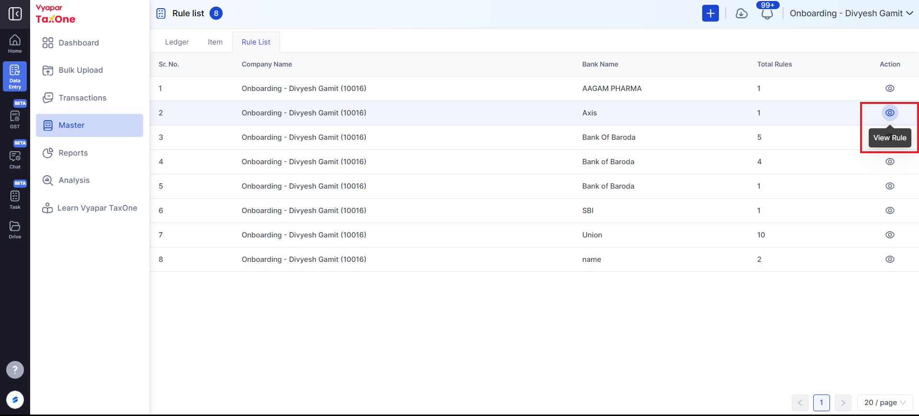The height and width of the screenshot is (416, 919).
Task: Click the blue plus add button
Action: tap(710, 13)
